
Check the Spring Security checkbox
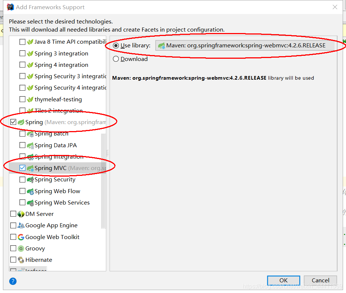pos(22,180)
